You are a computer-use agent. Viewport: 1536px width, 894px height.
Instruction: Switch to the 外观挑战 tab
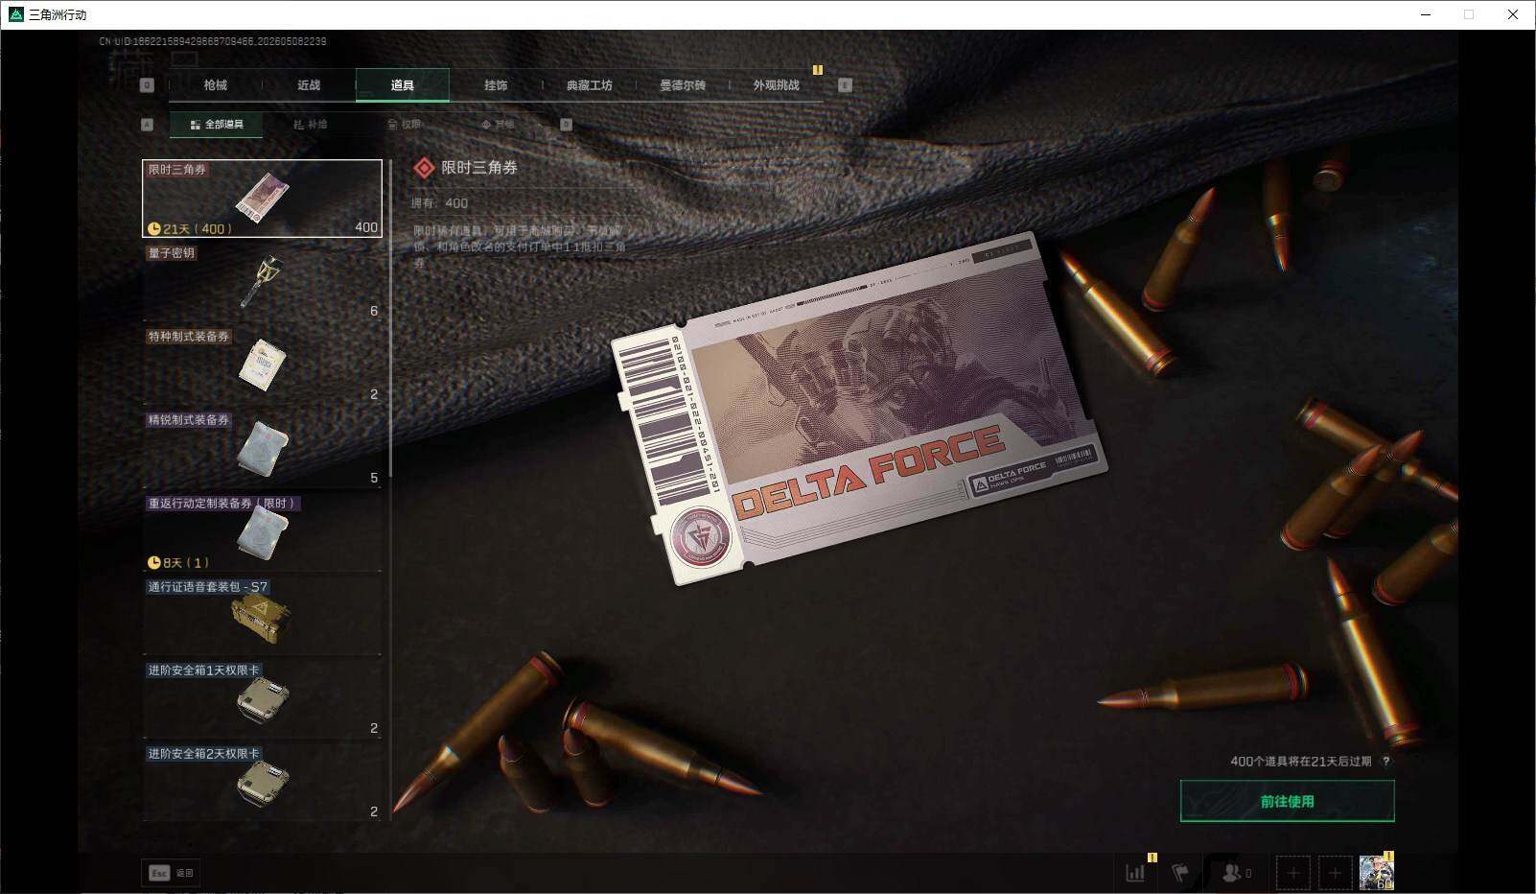point(776,85)
